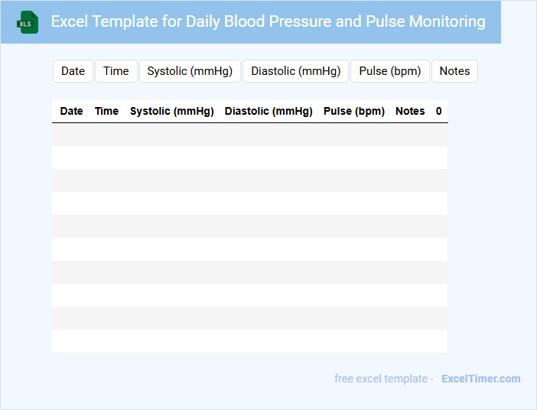Click the first empty table row
The image size is (537, 410).
point(249,135)
